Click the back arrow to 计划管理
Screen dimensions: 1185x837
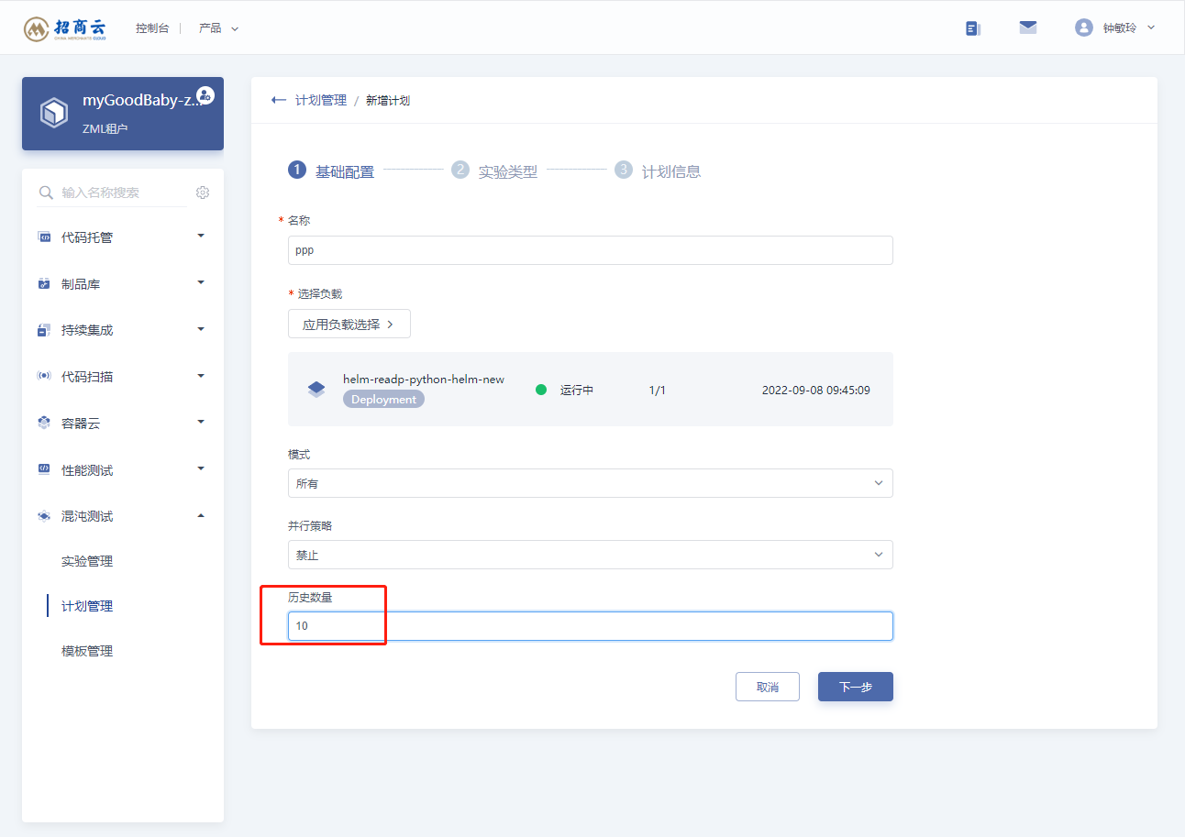click(x=279, y=100)
